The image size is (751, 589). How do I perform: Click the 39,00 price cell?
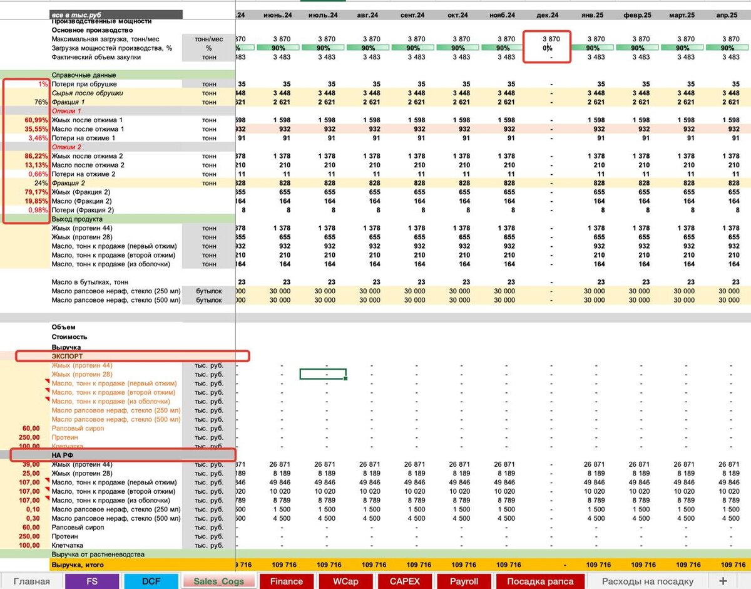[30, 464]
